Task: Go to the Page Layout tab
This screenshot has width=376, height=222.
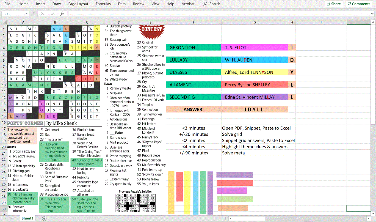Action: pos(78,4)
